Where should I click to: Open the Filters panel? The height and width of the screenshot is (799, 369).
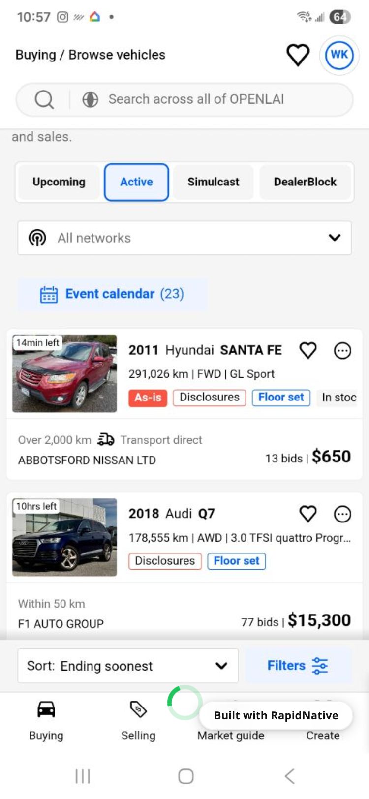click(298, 666)
